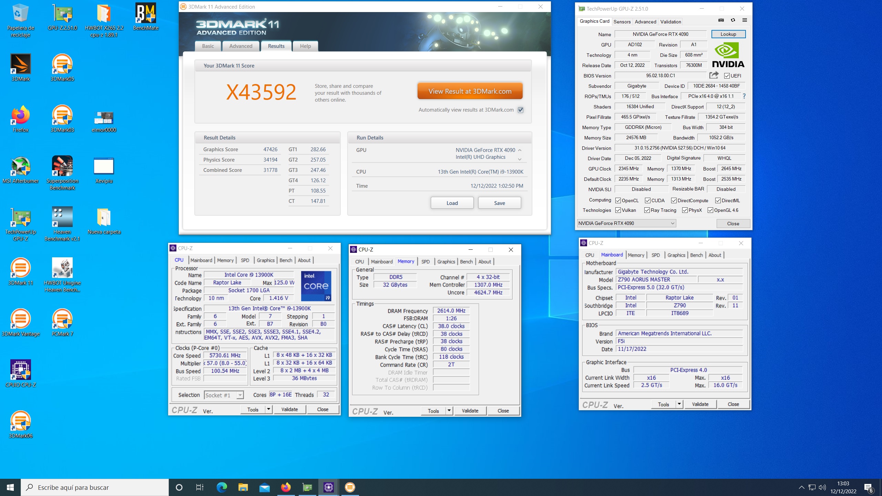Viewport: 882px width, 496px height.
Task: Show hidden system tray icons chevron
Action: tap(801, 487)
